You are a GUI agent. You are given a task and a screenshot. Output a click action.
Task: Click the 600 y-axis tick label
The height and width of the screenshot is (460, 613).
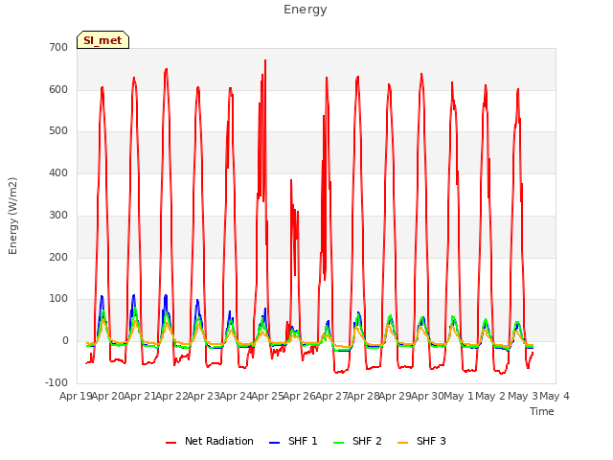58,89
